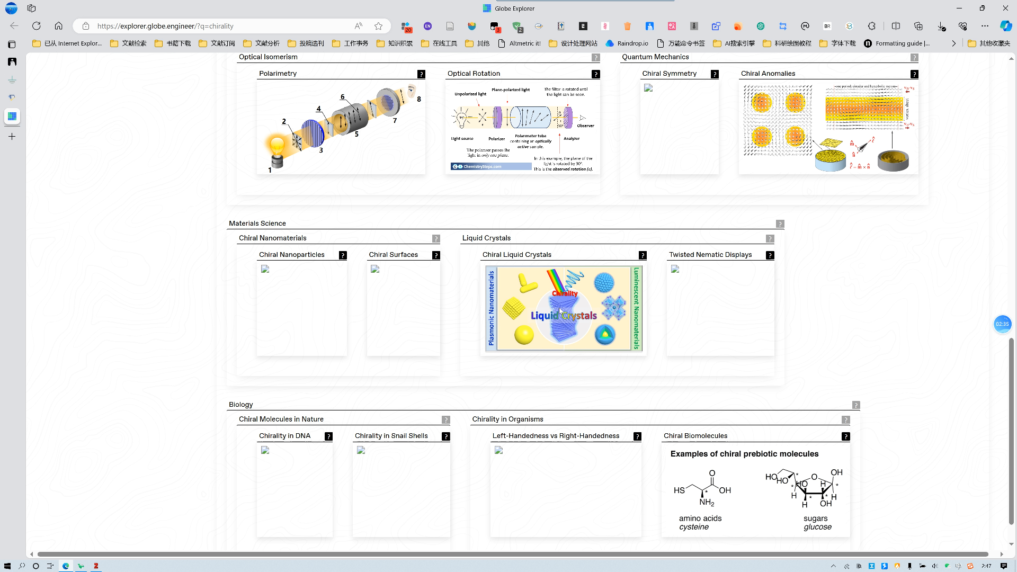
Task: Open the read aloud icon in address bar
Action: 359,26
